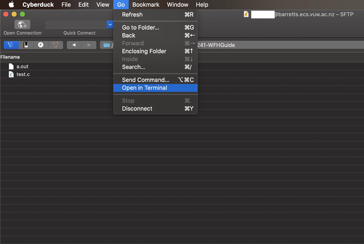
Task: Switch to the browser outline view
Action: 11,45
